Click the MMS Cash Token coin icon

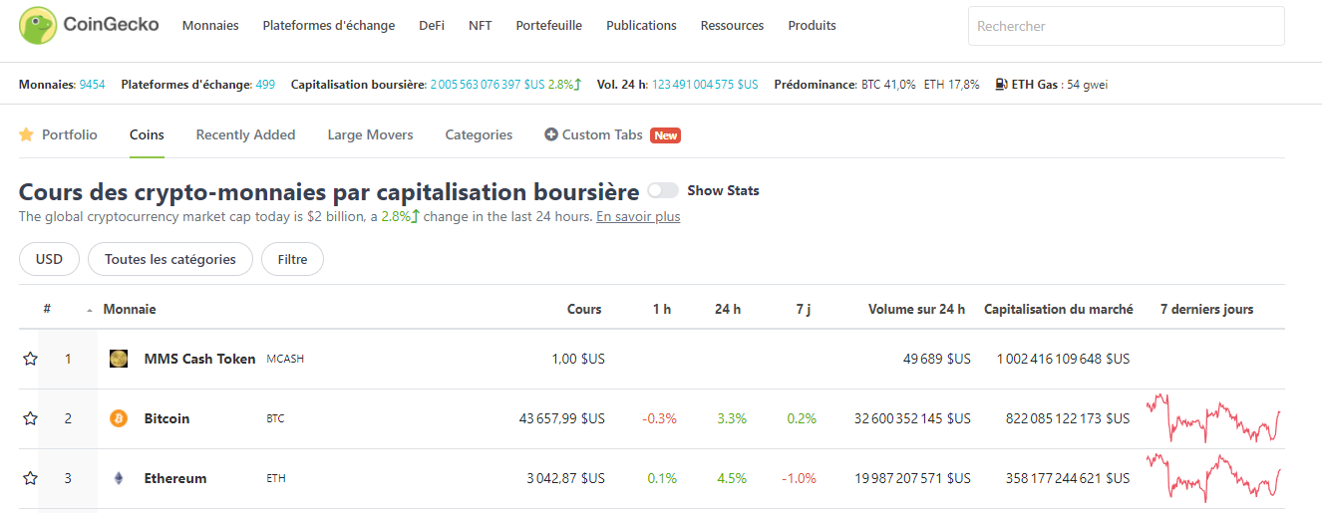pos(119,359)
